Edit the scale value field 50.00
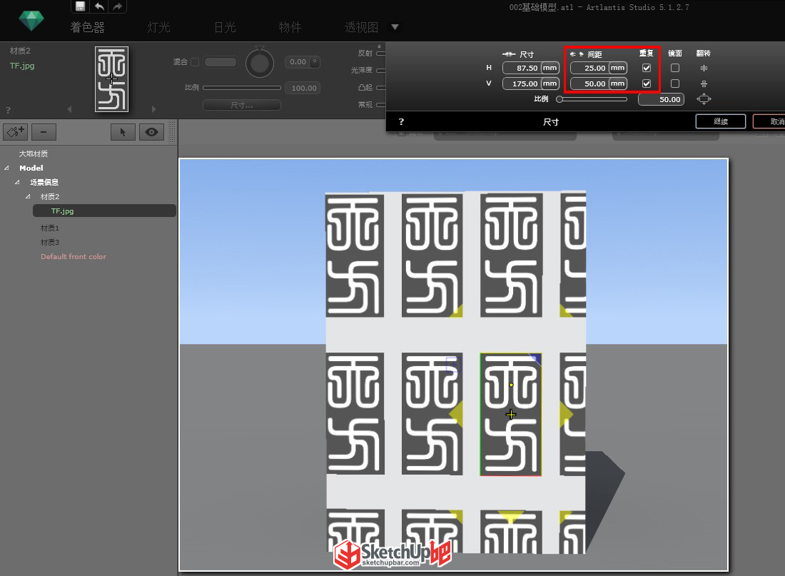The image size is (785, 576). coord(661,99)
